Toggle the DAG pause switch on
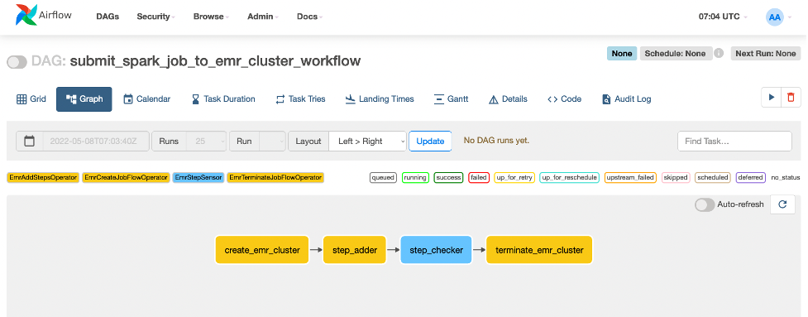The height and width of the screenshot is (317, 808). (x=17, y=62)
